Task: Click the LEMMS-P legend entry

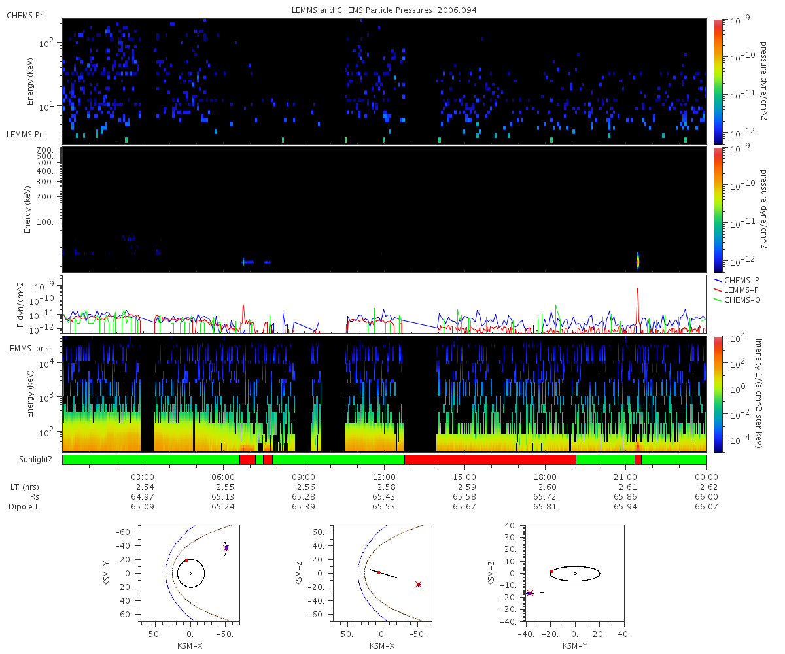Action: (743, 290)
